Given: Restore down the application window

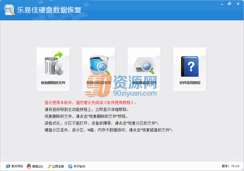Looking at the screenshot, I should (229, 4).
